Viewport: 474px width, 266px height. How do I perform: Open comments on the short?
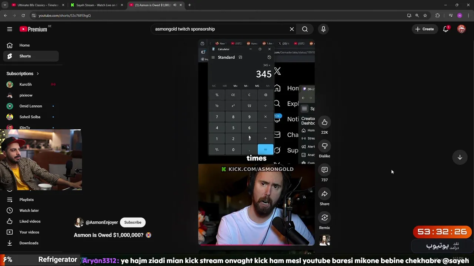point(324,170)
